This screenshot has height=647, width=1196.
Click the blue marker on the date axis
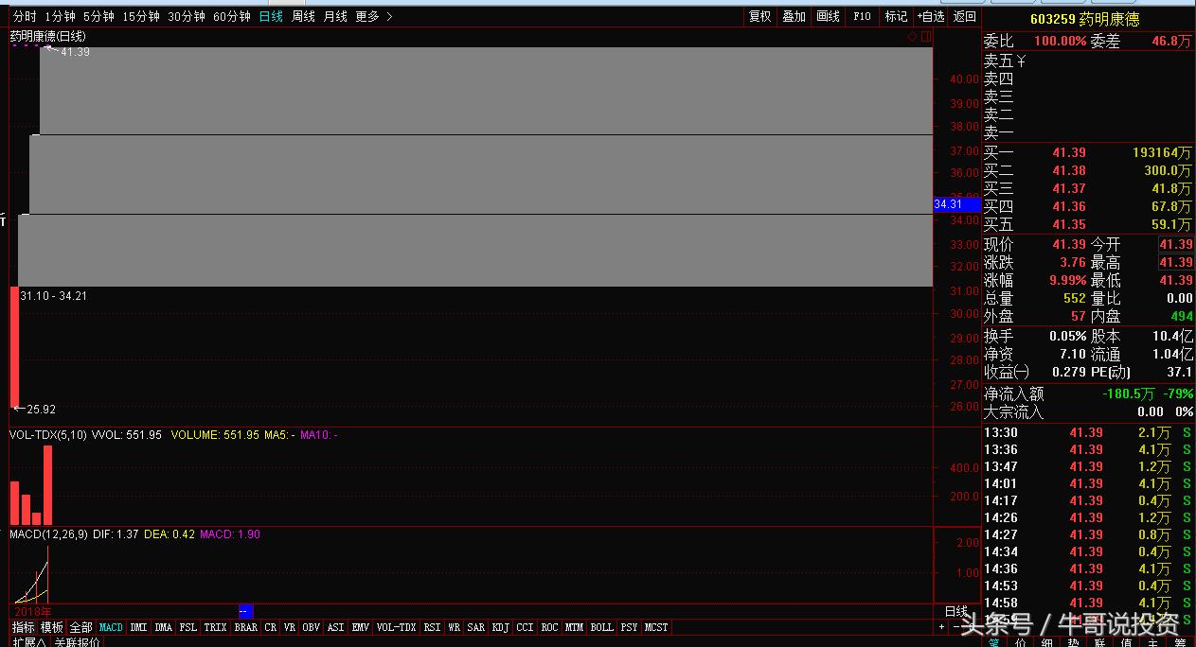(x=244, y=611)
